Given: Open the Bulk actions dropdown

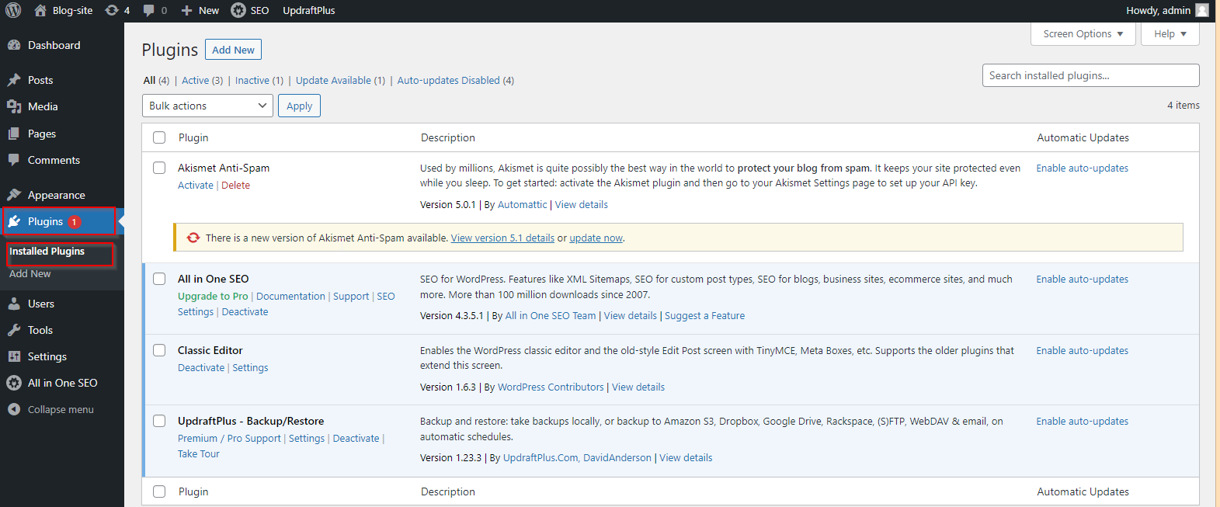Looking at the screenshot, I should [x=207, y=106].
